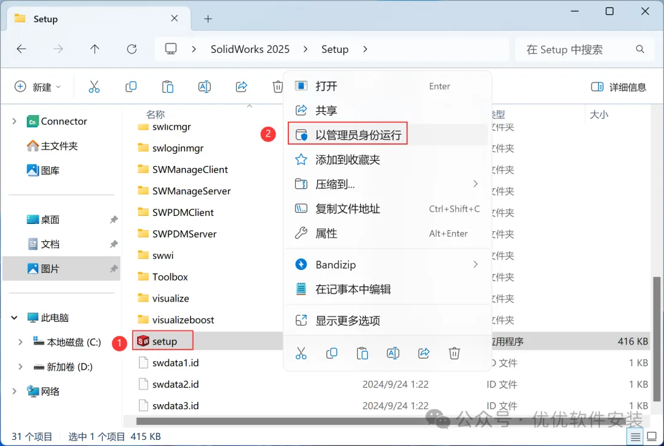This screenshot has width=664, height=446.
Task: Select the SWPDMServer folder
Action: point(177,234)
